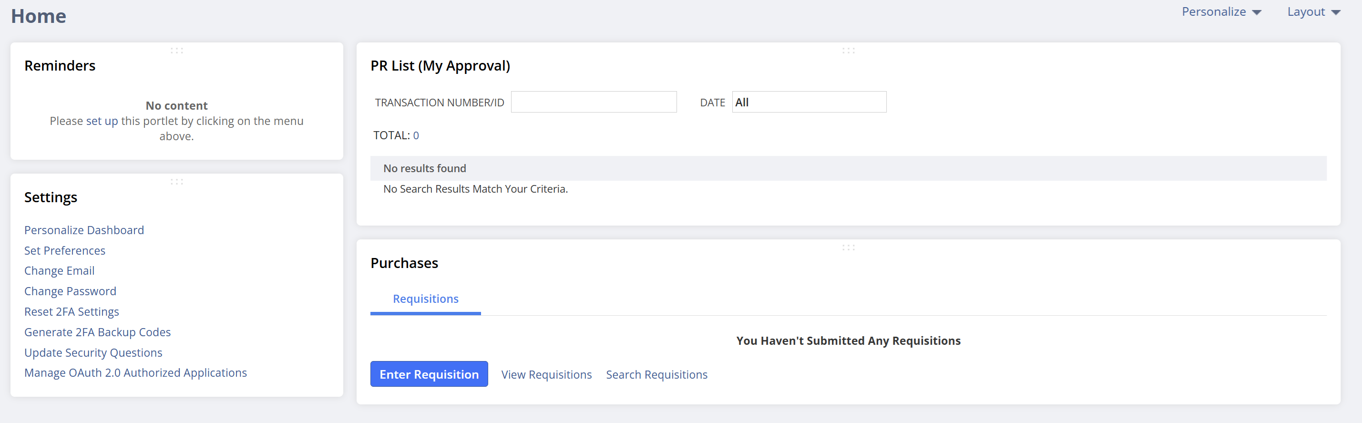Select the Change Email link

coord(59,271)
